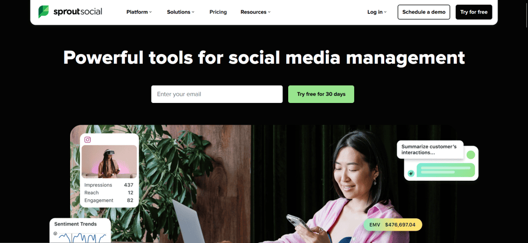Click the Sentiment Trends line chart
The width and height of the screenshot is (528, 243).
(x=82, y=237)
